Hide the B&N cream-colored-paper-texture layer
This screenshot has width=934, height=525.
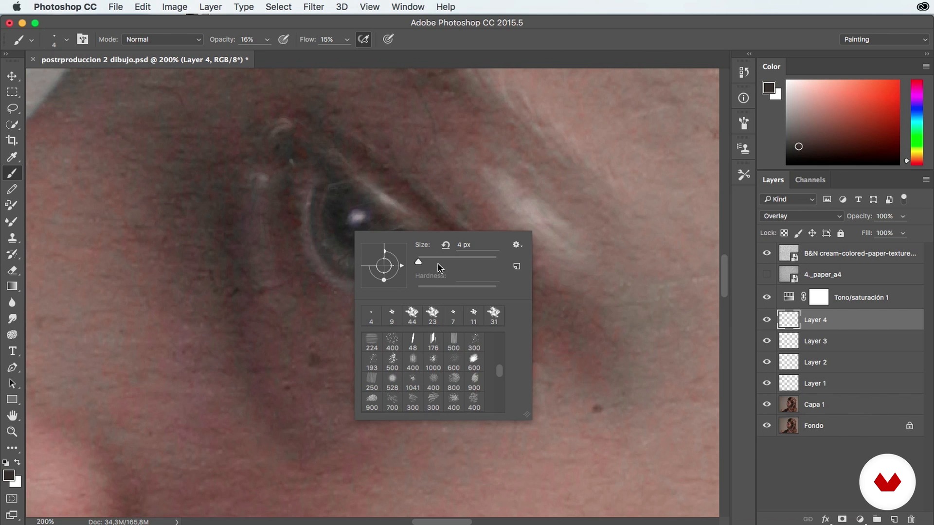pos(767,253)
